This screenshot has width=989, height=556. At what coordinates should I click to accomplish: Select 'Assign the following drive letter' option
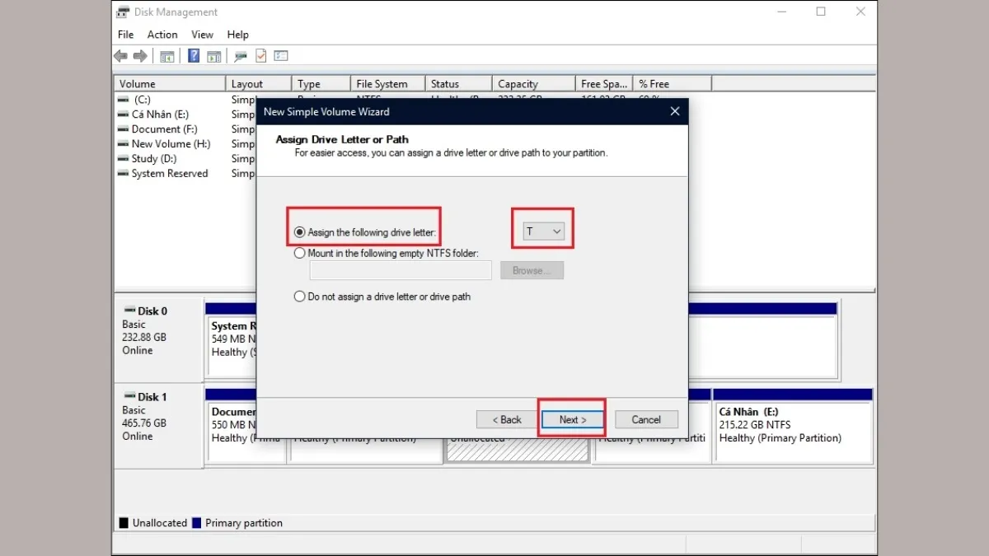pyautogui.click(x=300, y=233)
